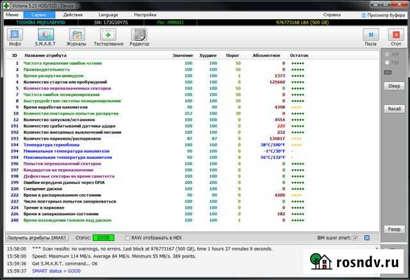
Task: Select the API radio button
Action: [x=387, y=54]
